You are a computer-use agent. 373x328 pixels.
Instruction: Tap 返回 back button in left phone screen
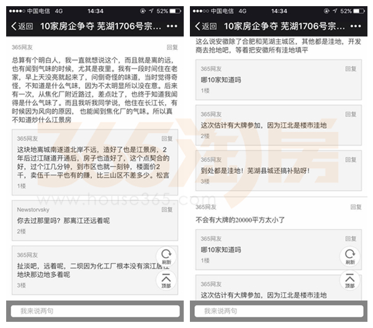(x=22, y=26)
